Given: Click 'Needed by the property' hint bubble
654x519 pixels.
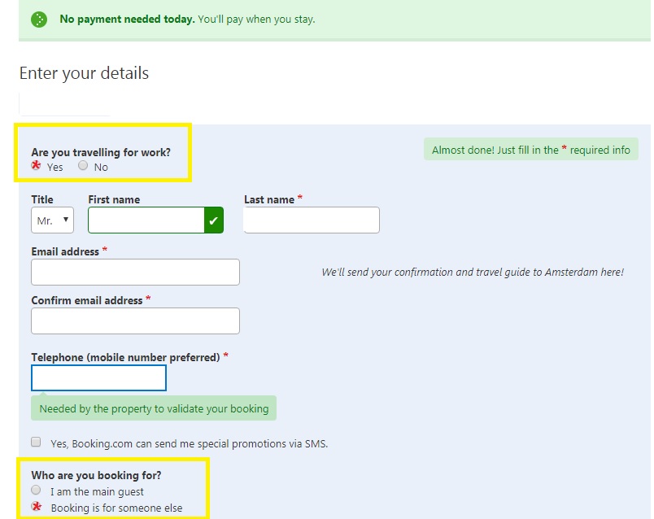Looking at the screenshot, I should 154,408.
